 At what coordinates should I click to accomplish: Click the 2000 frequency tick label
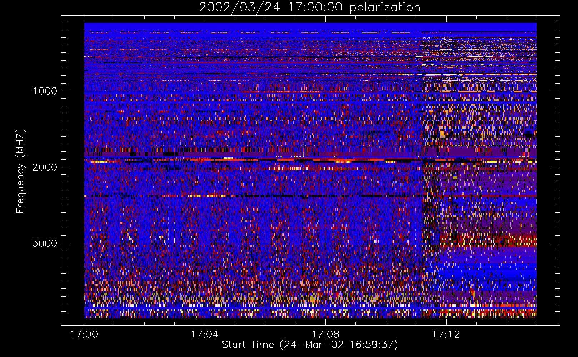45,167
